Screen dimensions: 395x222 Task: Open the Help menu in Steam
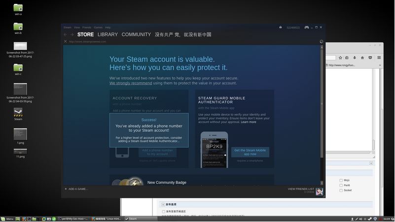pyautogui.click(x=108, y=28)
